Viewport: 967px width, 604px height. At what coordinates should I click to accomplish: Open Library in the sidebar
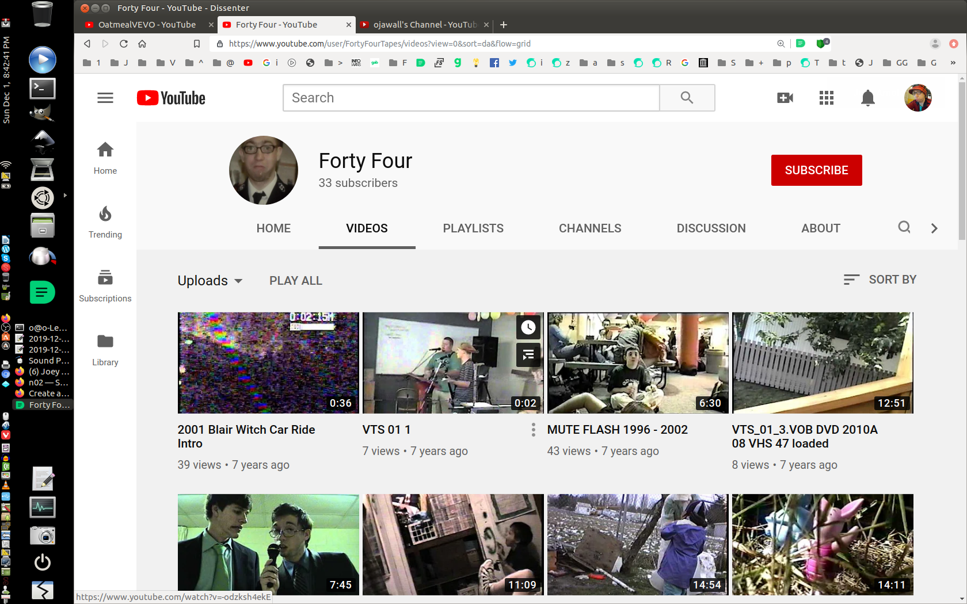point(105,350)
